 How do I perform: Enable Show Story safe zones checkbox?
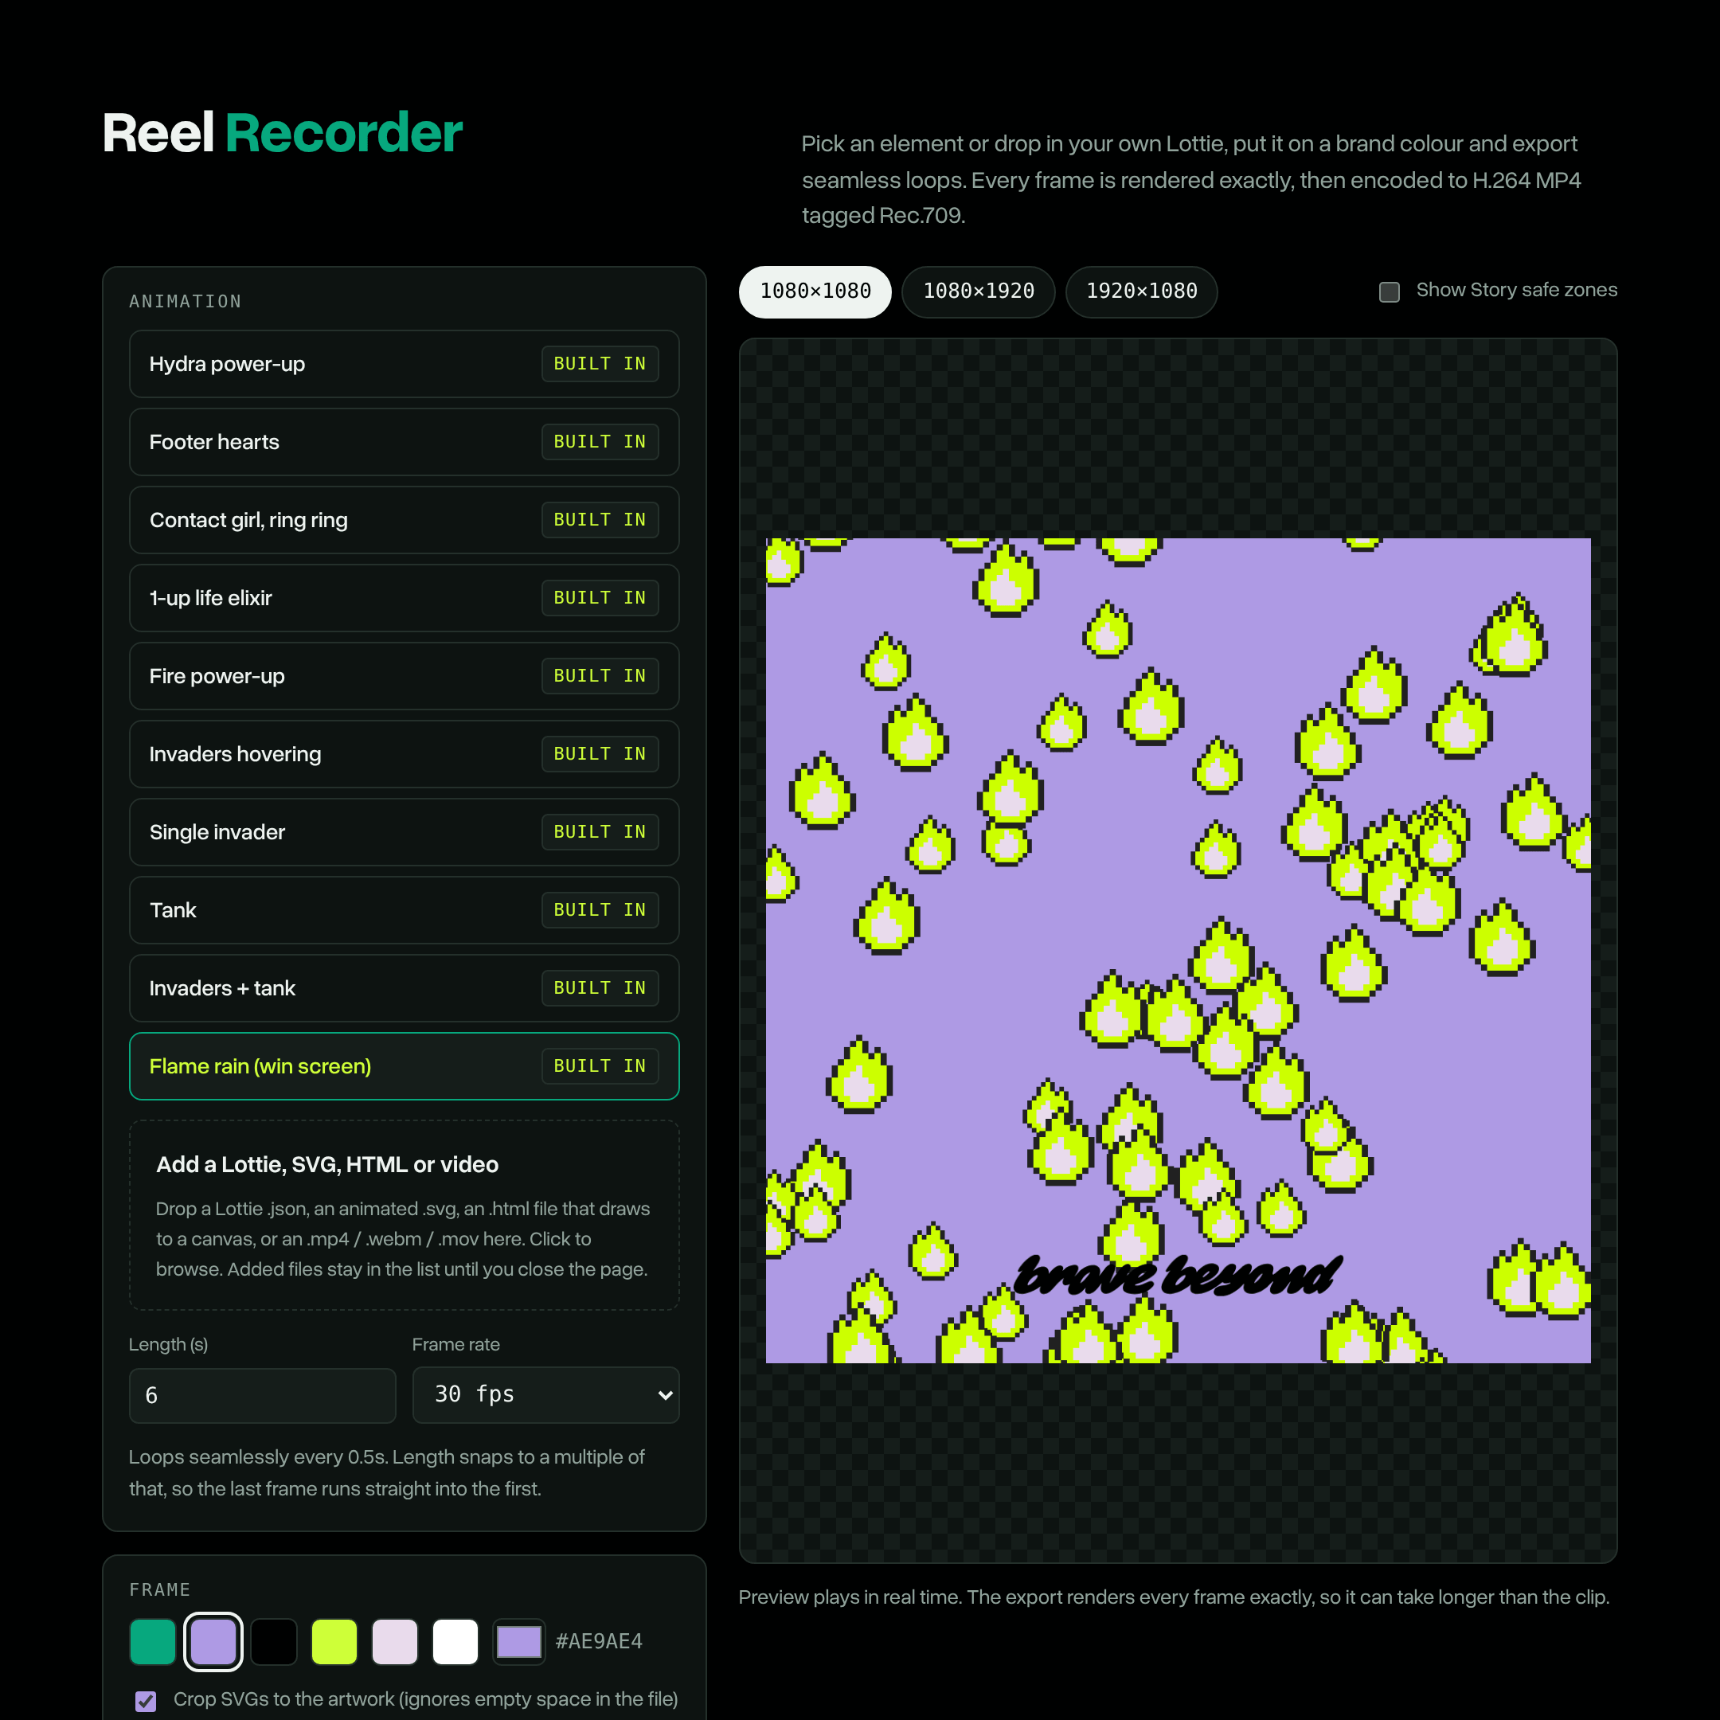tap(1390, 292)
